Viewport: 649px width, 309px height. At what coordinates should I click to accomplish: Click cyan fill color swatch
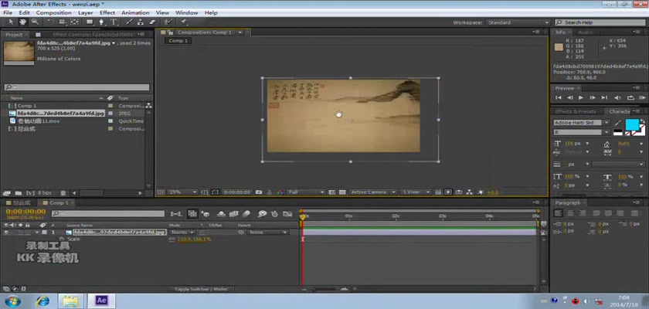tap(632, 124)
